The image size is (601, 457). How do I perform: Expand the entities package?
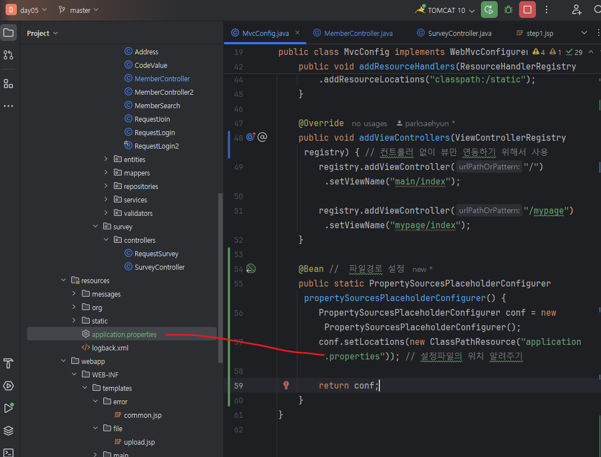tap(106, 159)
